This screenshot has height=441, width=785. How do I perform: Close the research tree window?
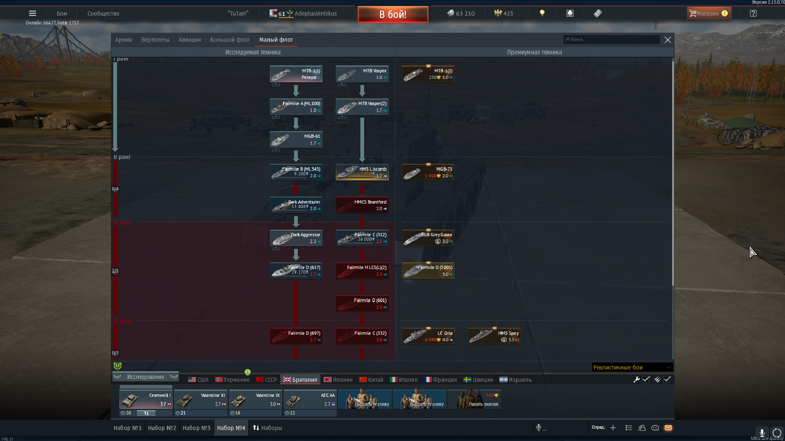pyautogui.click(x=668, y=40)
